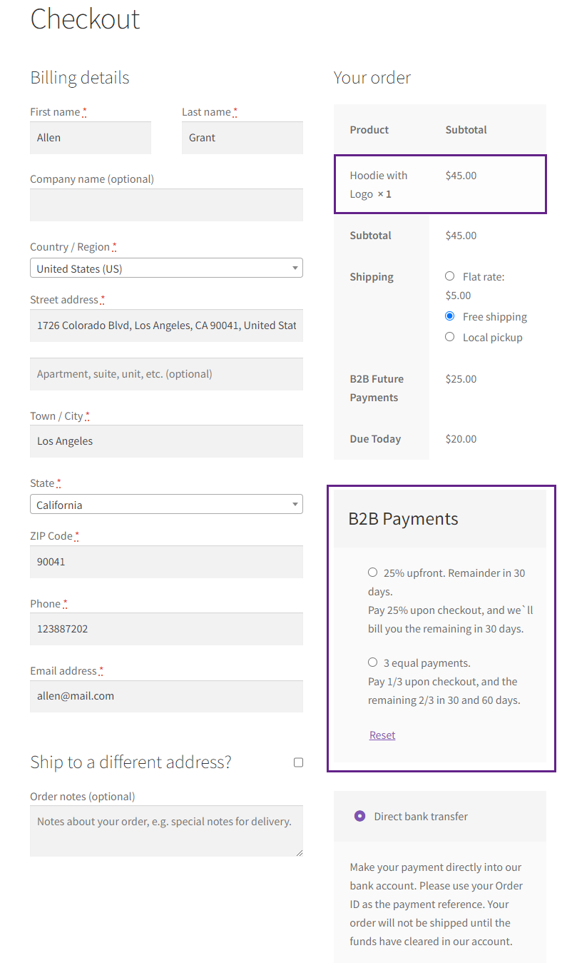Select the Flat rate shipping option
The width and height of the screenshot is (567, 963).
pos(449,276)
